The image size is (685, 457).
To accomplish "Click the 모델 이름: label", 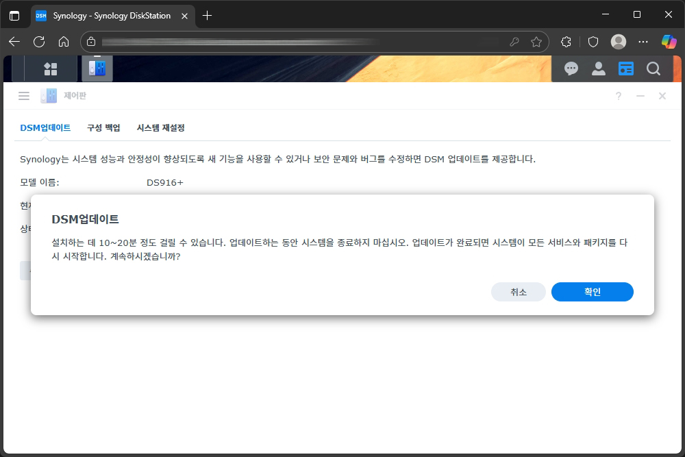I will coord(39,183).
